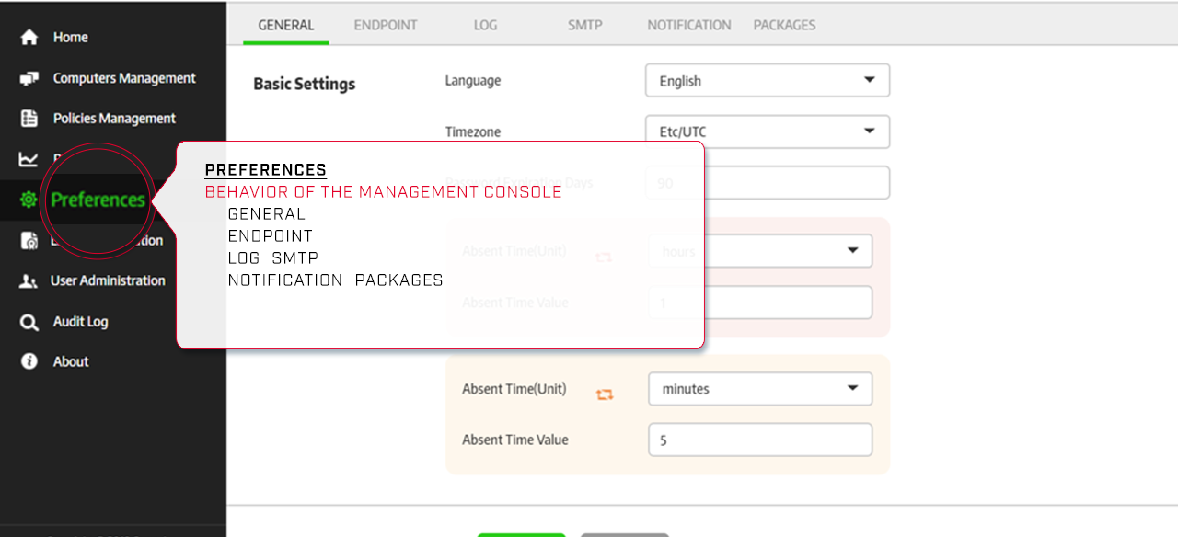This screenshot has height=537, width=1178.
Task: Focus the Absent Time Value field containing 1
Action: pos(760,303)
